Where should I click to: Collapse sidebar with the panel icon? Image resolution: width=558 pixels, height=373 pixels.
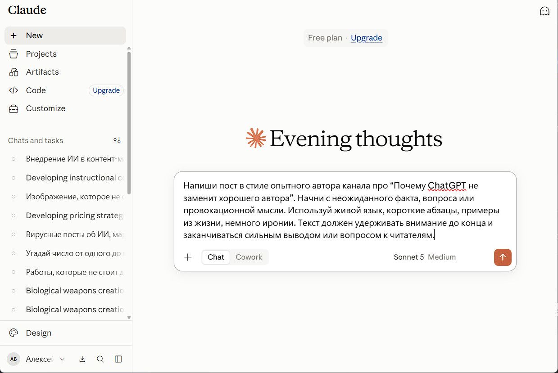[x=118, y=359]
